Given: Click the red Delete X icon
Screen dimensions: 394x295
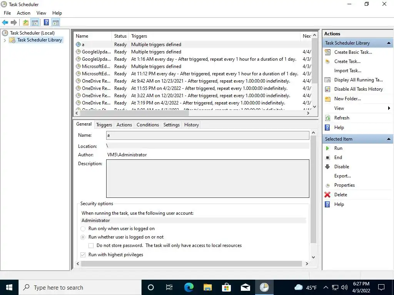Looking at the screenshot, I should (327, 195).
